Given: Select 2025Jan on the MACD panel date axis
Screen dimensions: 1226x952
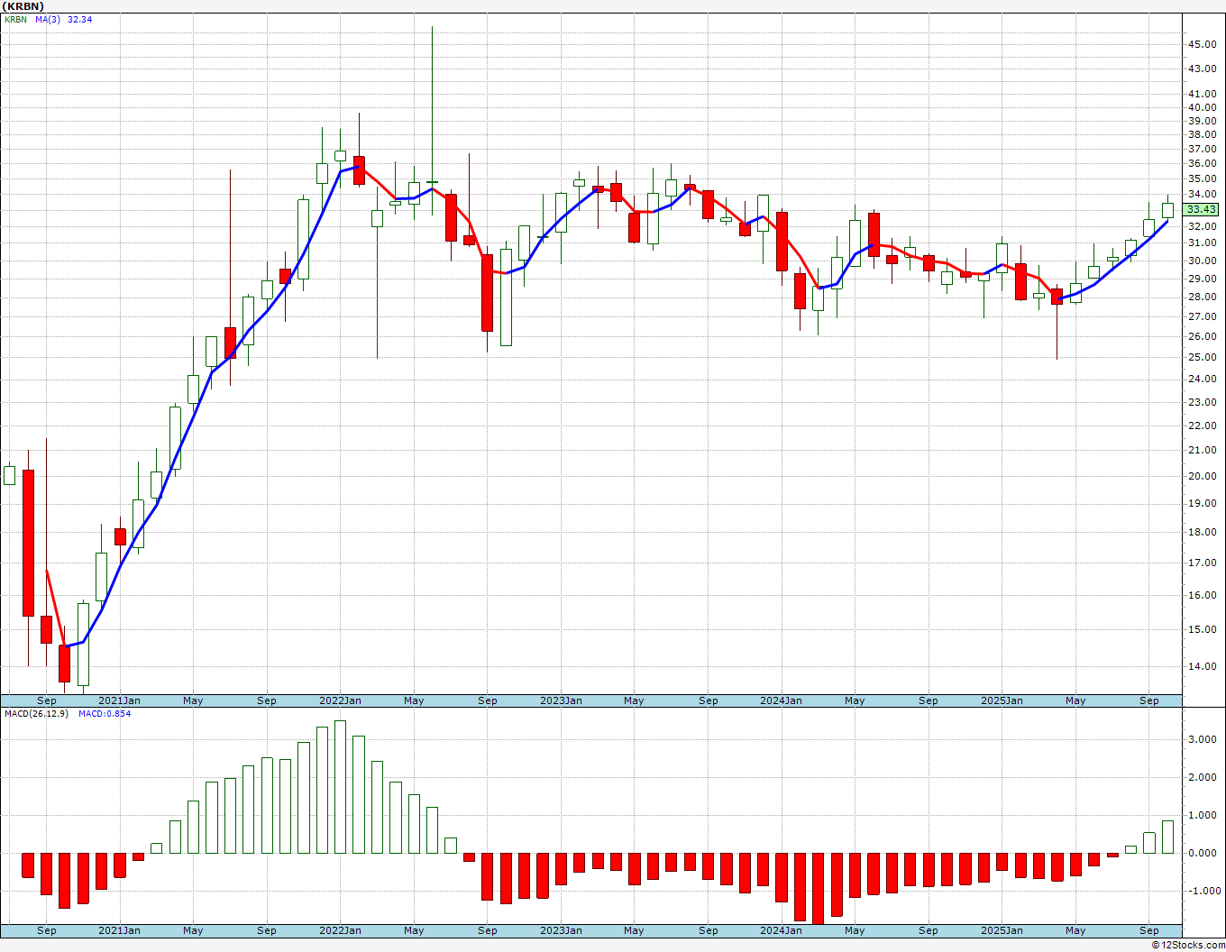Looking at the screenshot, I should pyautogui.click(x=1002, y=930).
